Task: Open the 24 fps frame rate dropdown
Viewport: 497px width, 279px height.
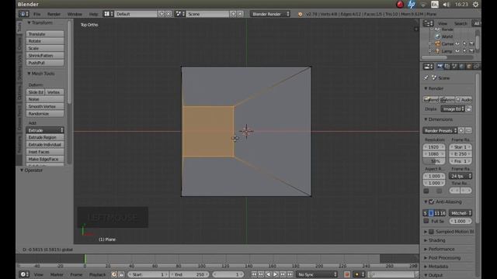Action: [461, 176]
